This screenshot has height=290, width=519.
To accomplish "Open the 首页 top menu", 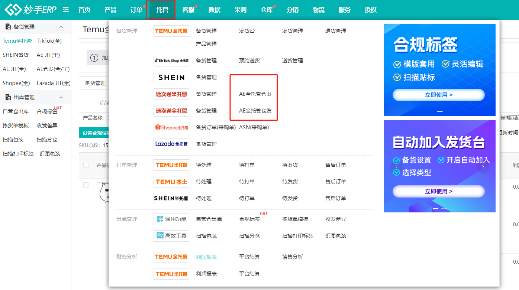I will (84, 10).
